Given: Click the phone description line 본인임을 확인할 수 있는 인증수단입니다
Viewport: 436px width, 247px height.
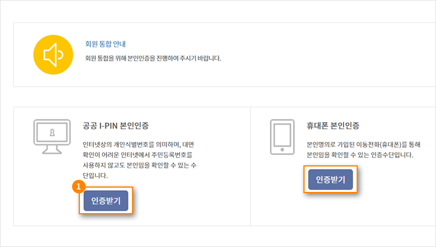Looking at the screenshot, I should 360,155.
